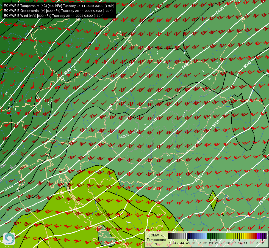
Task: Click the 5420 geopotential contour label
Action: (131, 65)
